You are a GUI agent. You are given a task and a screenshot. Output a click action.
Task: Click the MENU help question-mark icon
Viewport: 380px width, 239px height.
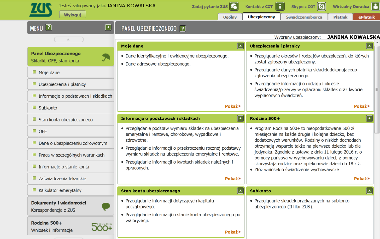point(49,27)
